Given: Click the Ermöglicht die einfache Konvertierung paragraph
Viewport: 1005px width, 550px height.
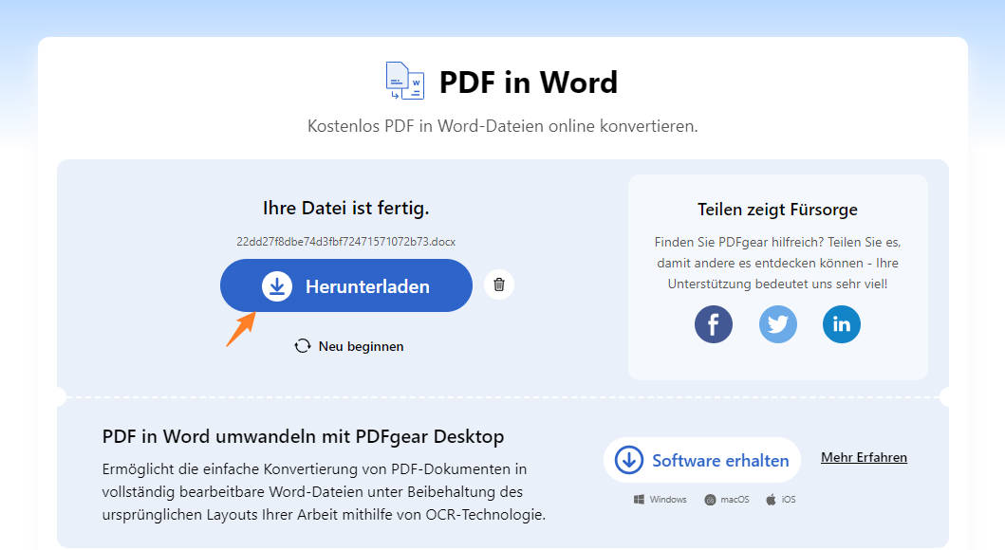Looking at the screenshot, I should click(x=324, y=492).
